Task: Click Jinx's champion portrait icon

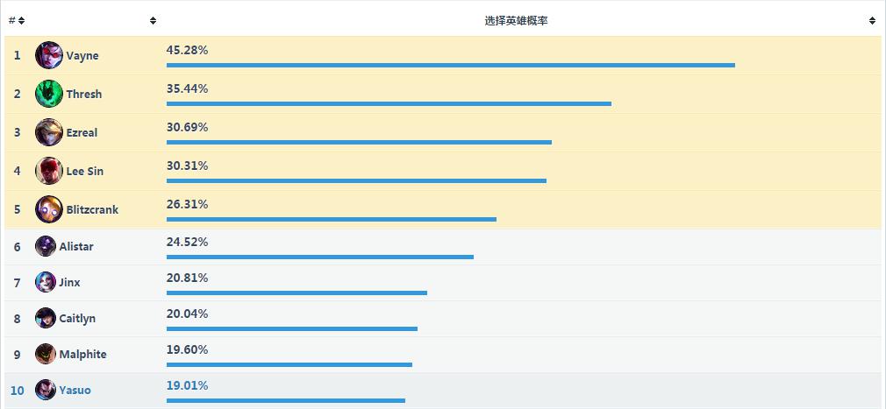Action: (x=46, y=282)
